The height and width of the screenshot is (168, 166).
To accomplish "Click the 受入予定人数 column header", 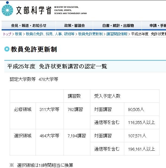I will pyautogui.click(x=107, y=96).
